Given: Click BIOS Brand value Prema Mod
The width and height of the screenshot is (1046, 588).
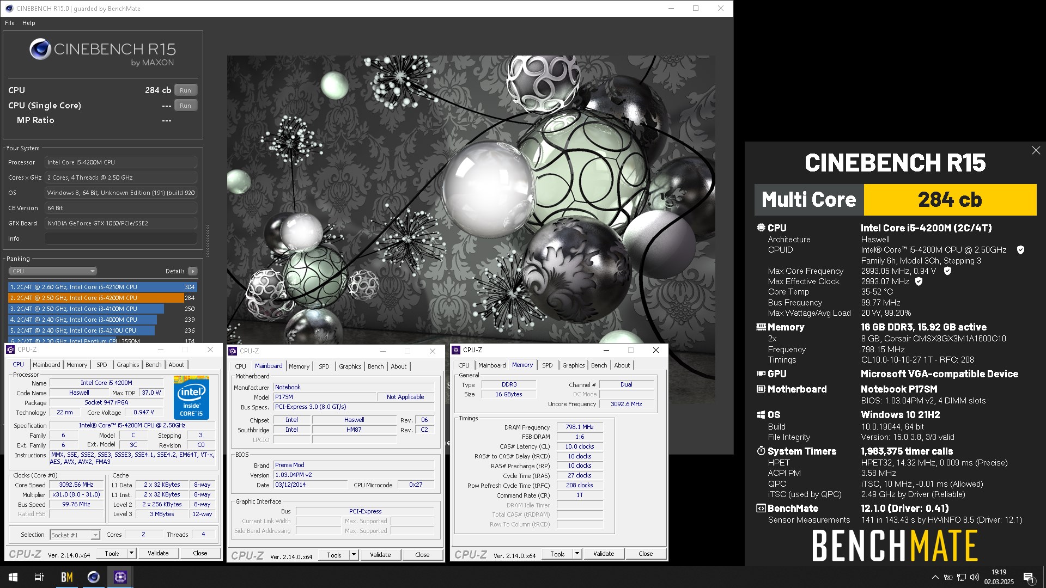Looking at the screenshot, I should coord(354,465).
